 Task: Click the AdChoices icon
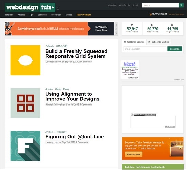(x=137, y=78)
